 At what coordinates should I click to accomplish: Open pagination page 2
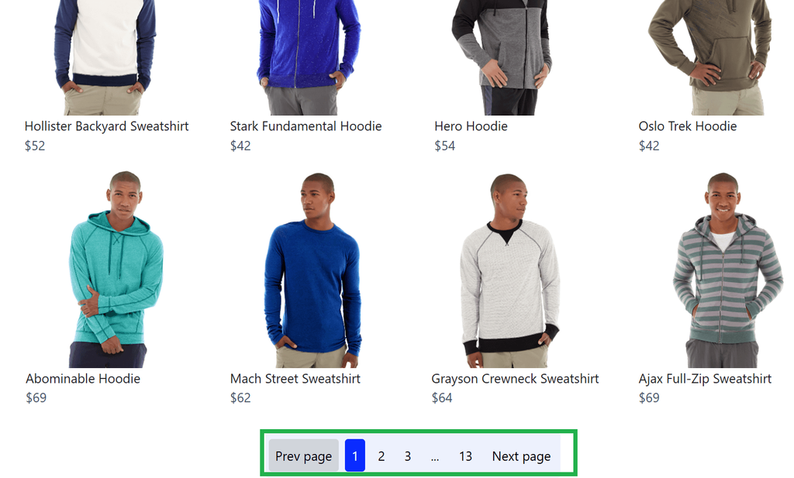click(x=381, y=456)
